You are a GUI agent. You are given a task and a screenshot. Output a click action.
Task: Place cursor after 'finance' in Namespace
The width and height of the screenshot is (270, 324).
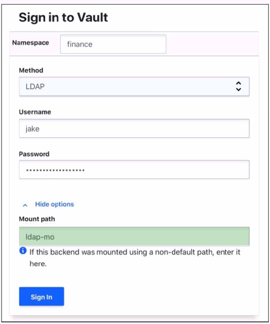(x=93, y=44)
